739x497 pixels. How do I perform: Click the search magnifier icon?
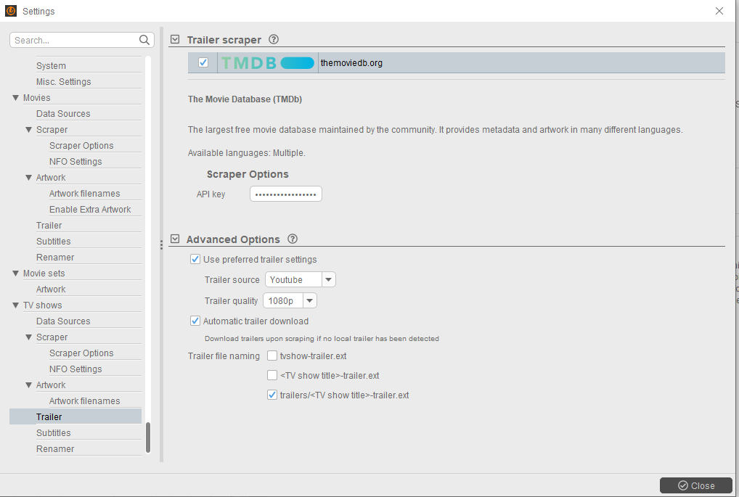144,40
